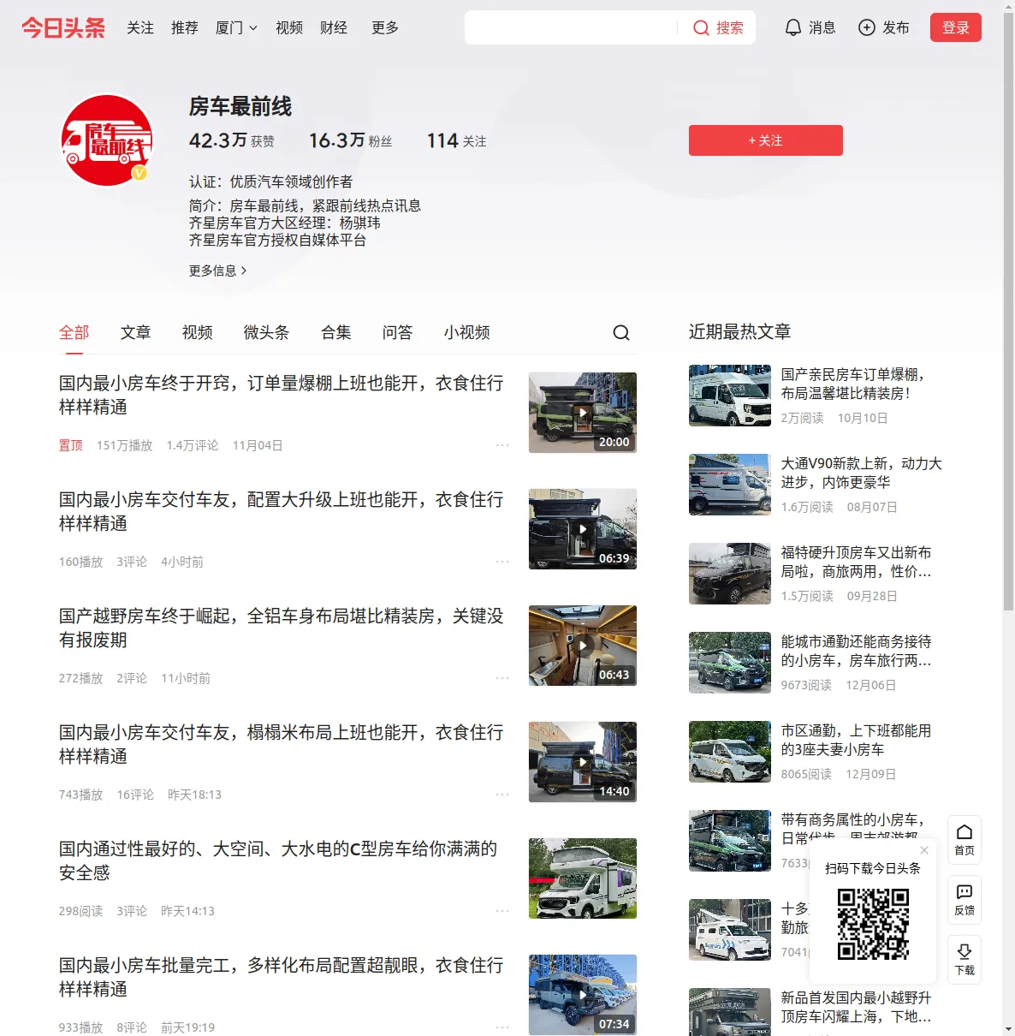Play the 06:43 interior video thumbnail
Image resolution: width=1015 pixels, height=1036 pixels.
583,646
